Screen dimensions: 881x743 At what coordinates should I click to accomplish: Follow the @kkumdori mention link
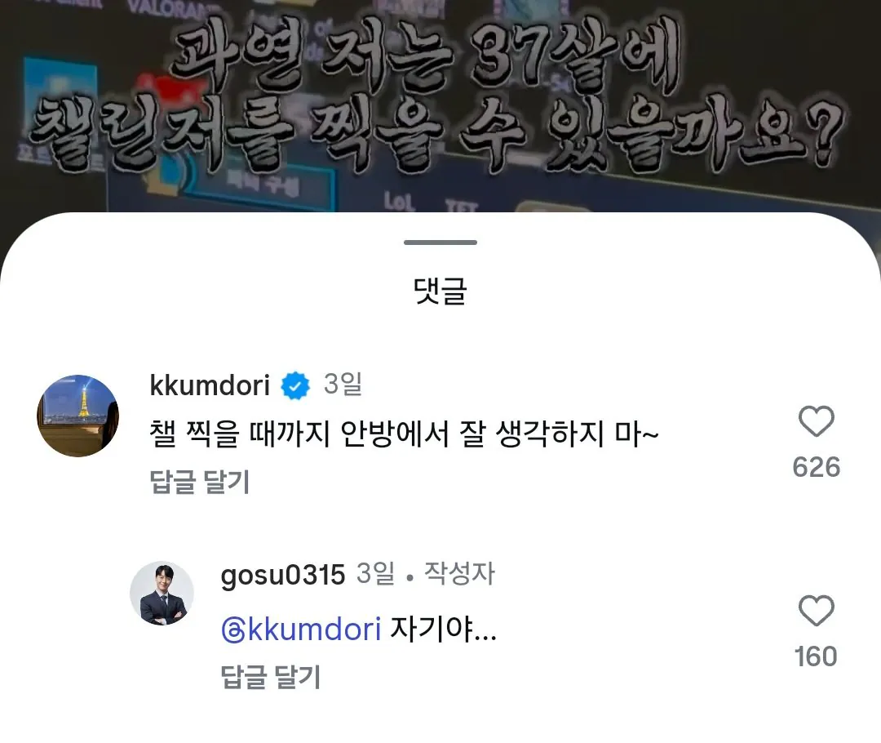(x=301, y=630)
